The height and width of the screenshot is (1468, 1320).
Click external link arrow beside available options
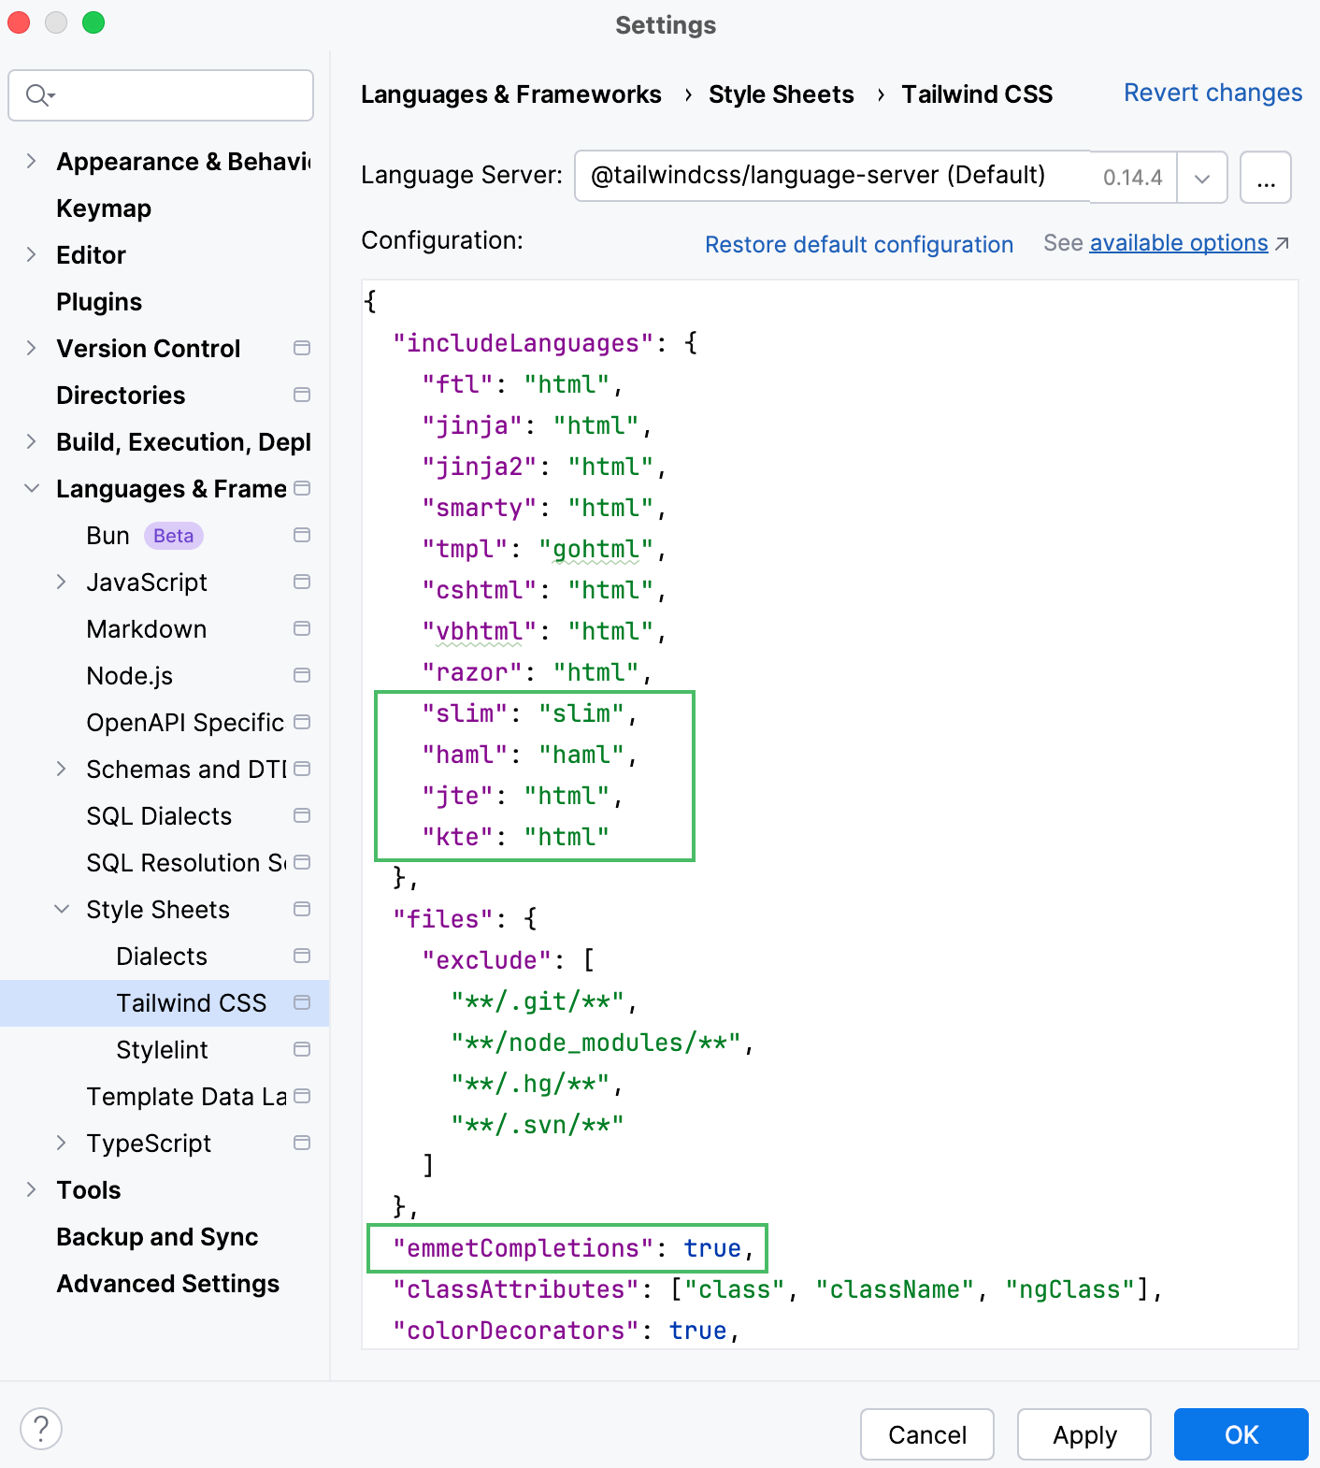(x=1283, y=244)
